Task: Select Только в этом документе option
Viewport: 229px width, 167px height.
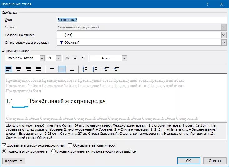Action: point(4,151)
